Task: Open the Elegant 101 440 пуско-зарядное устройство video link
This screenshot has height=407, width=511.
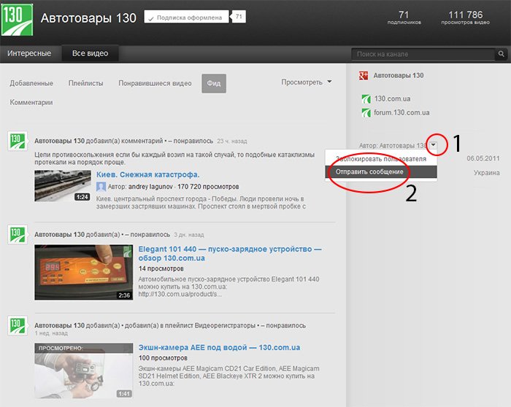Action: (x=230, y=254)
